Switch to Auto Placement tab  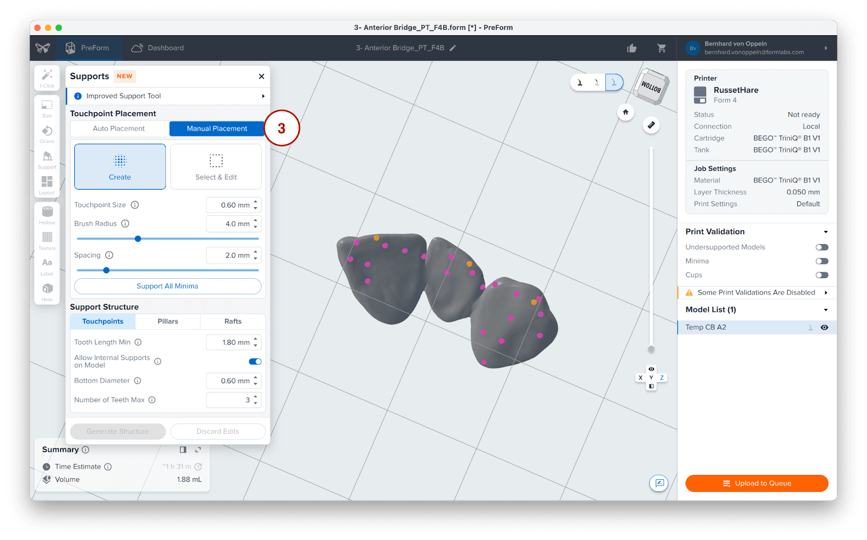tap(119, 128)
